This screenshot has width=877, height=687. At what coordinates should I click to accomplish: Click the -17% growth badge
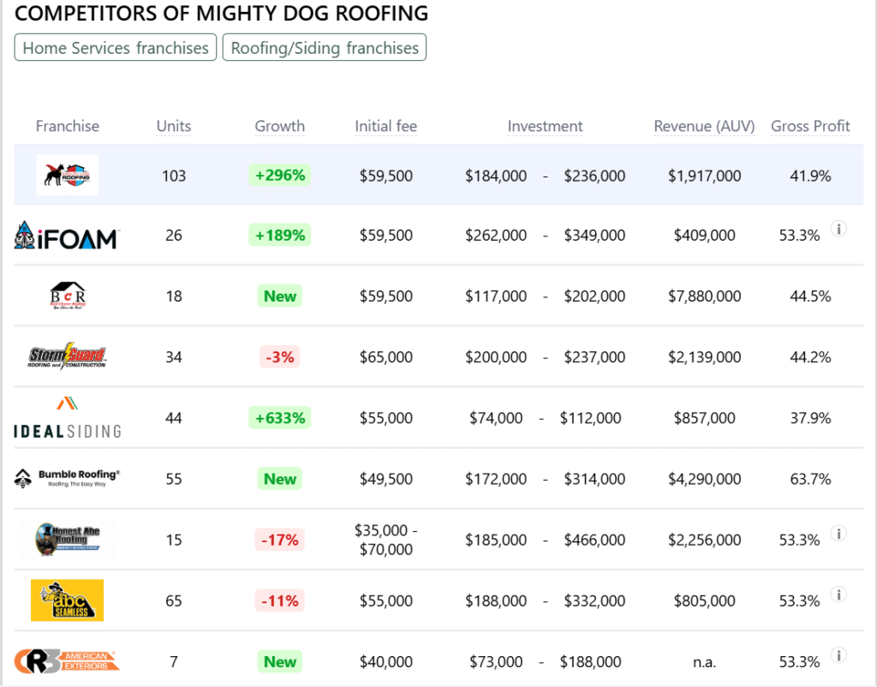point(280,540)
